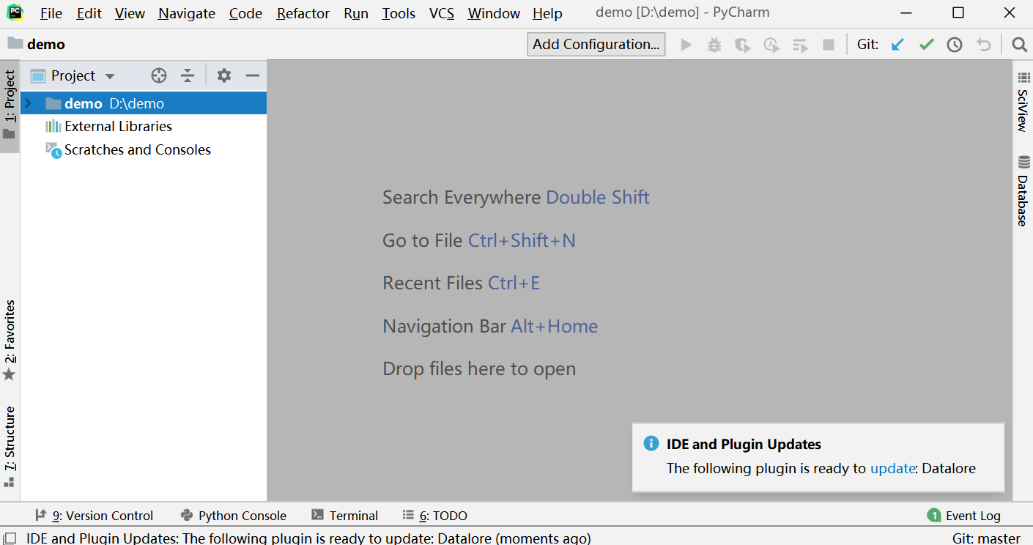Open the Refactor menu

coord(303,13)
